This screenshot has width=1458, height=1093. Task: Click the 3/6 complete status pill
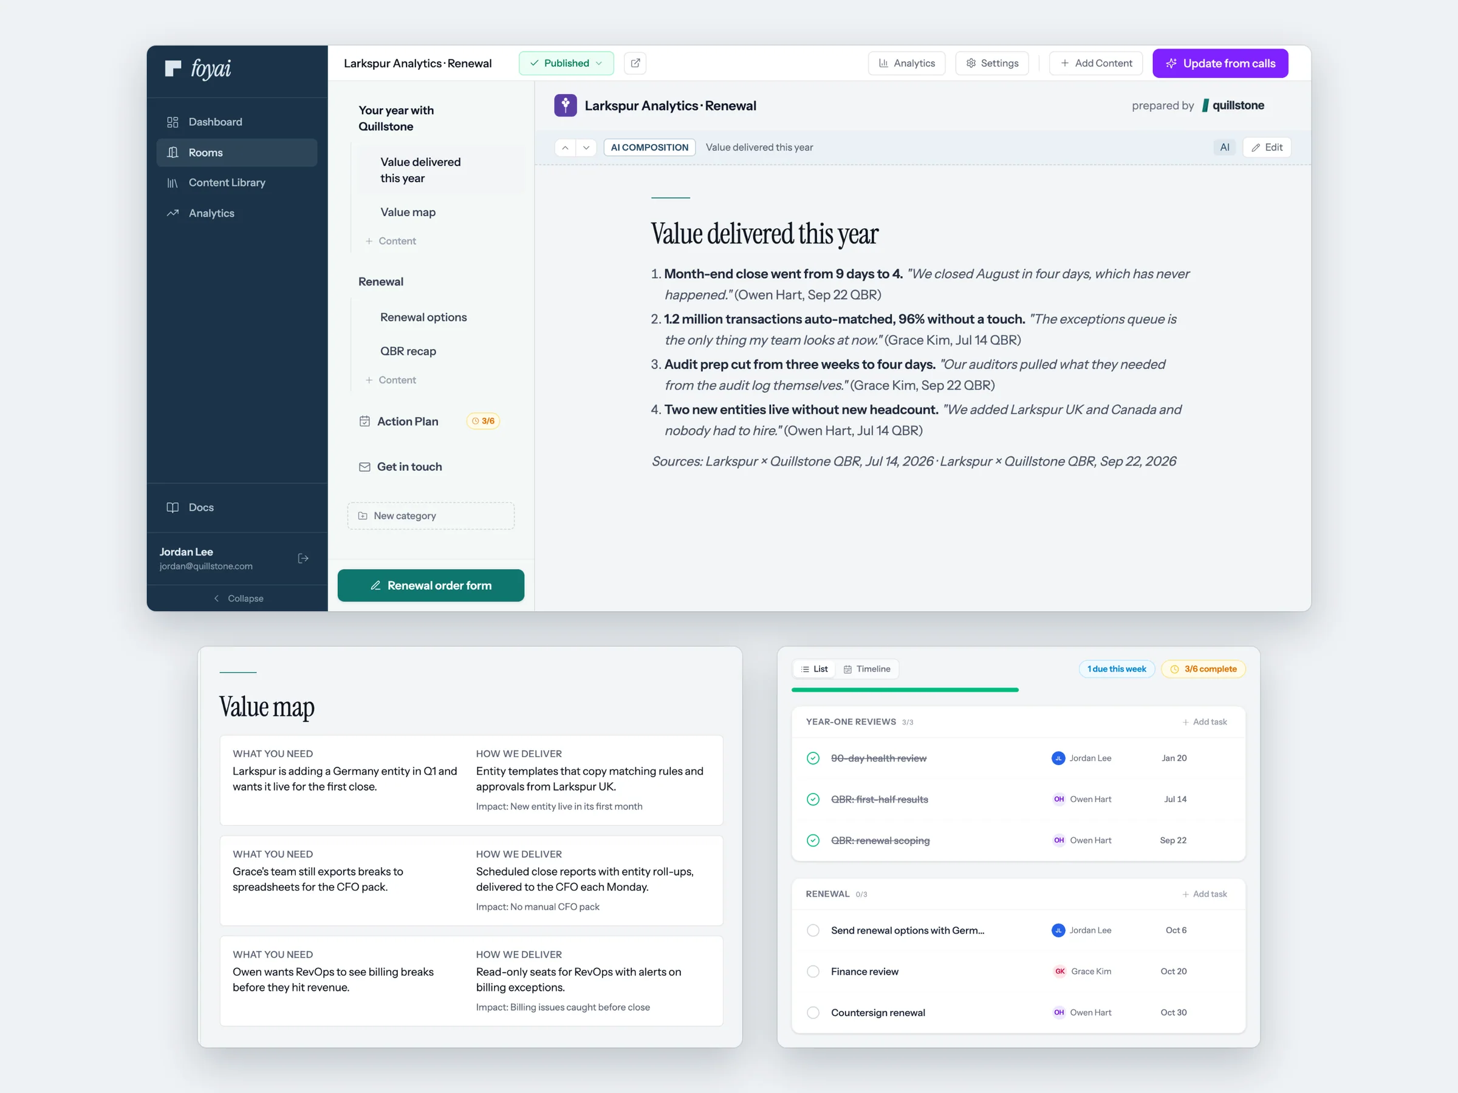1203,669
